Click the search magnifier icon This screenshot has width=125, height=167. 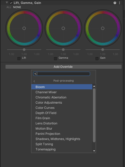(36, 74)
